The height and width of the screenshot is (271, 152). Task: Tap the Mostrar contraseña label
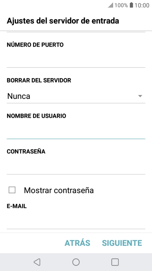click(59, 190)
